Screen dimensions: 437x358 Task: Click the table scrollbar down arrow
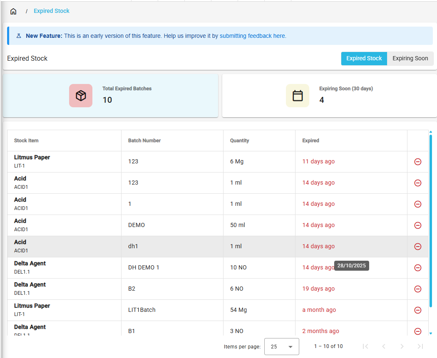(431, 333)
